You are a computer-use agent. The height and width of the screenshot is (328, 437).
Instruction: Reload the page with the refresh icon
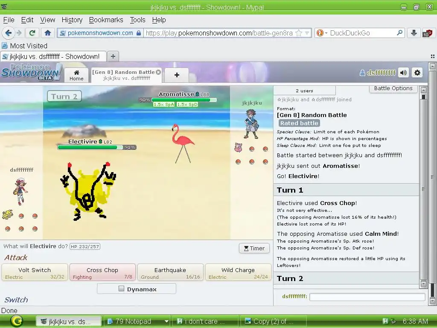(x=32, y=33)
